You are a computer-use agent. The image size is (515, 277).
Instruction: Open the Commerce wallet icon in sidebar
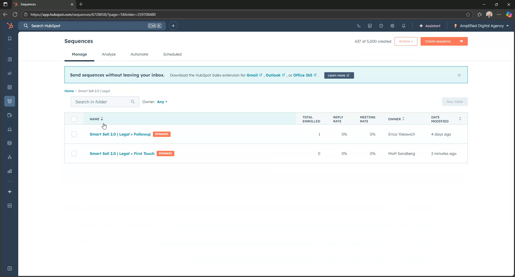tap(10, 115)
